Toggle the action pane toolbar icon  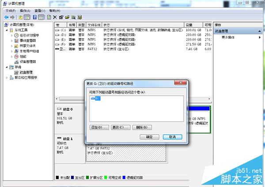41,17
